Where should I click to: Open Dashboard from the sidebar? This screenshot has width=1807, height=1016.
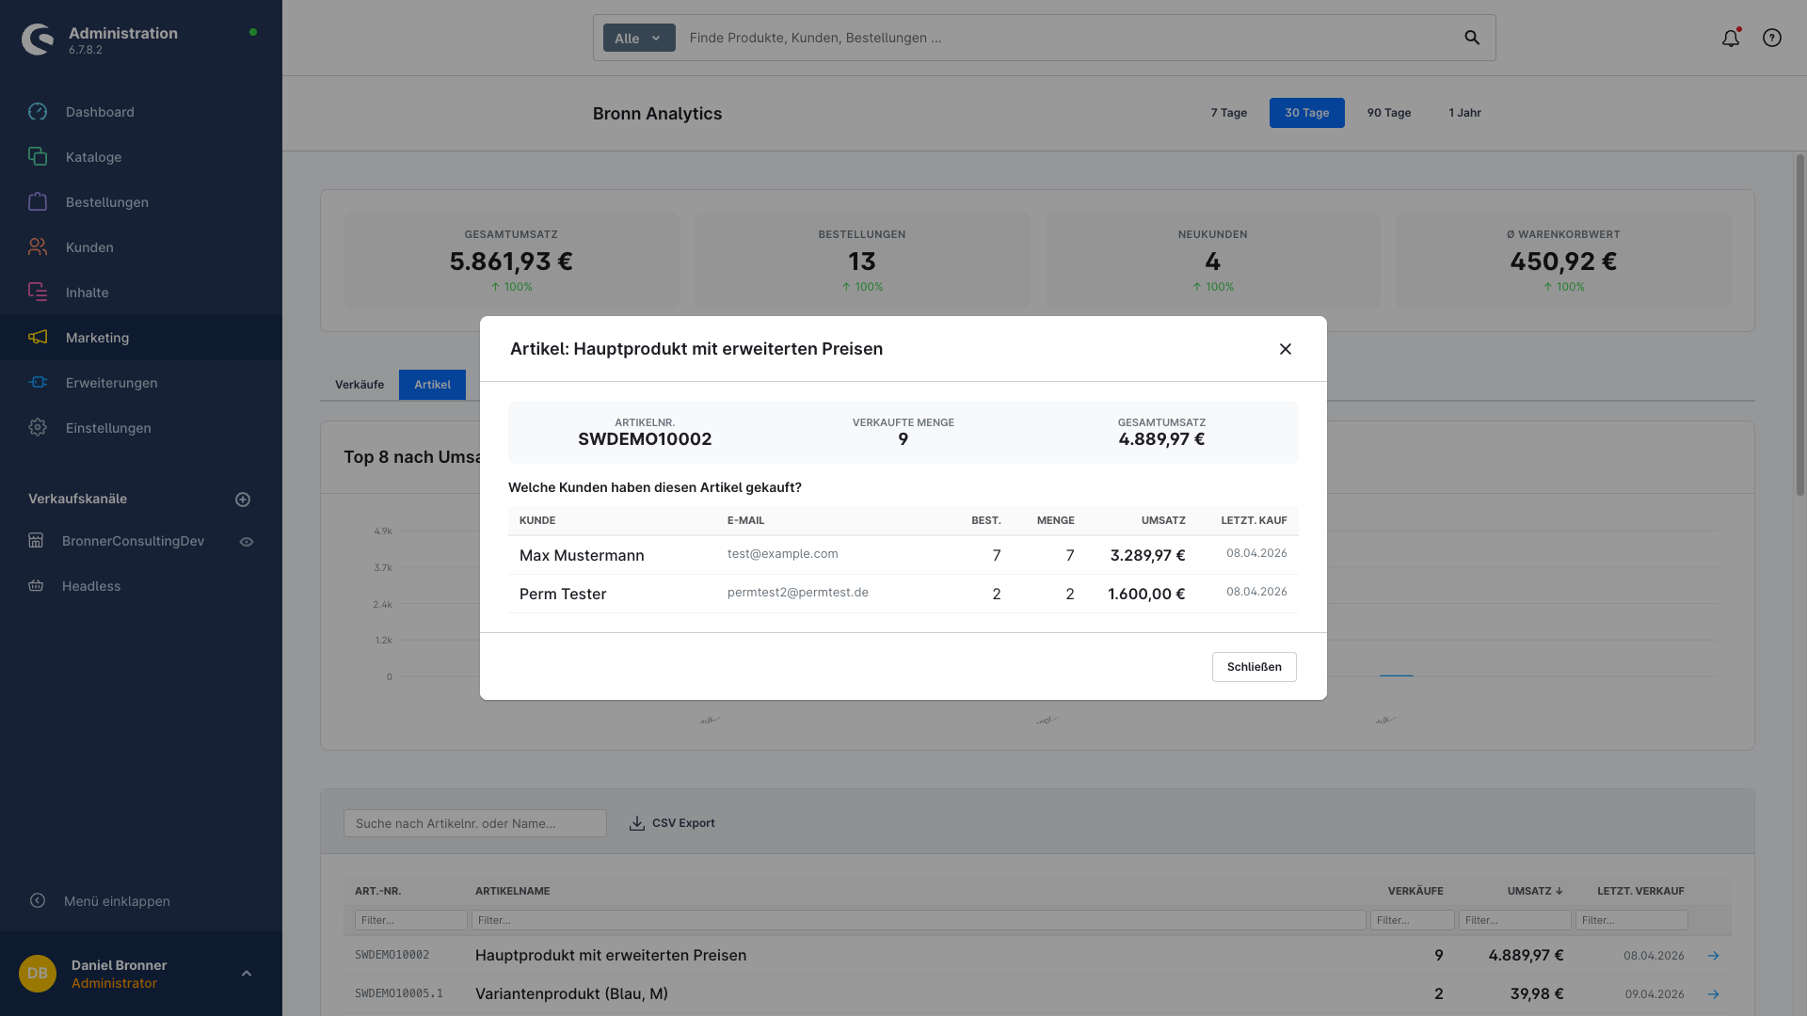coord(100,112)
